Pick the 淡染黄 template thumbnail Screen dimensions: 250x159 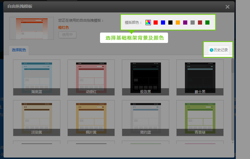pyautogui.click(x=37, y=118)
